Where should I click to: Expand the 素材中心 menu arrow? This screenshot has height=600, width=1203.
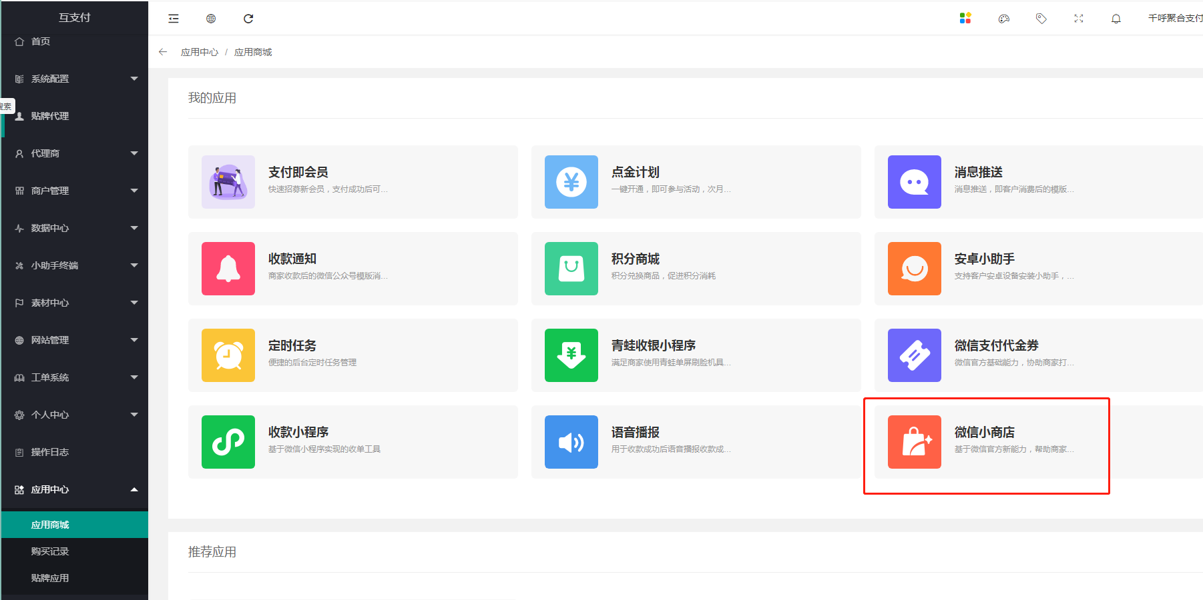(x=134, y=303)
